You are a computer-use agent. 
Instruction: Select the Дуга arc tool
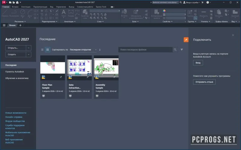click(x=30, y=13)
